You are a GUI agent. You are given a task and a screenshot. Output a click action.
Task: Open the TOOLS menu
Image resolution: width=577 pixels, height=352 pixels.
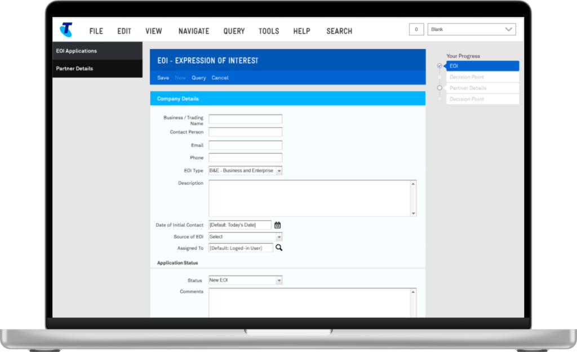point(269,31)
